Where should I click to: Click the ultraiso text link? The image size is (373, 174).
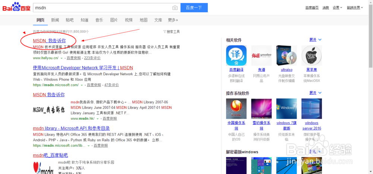point(286,70)
